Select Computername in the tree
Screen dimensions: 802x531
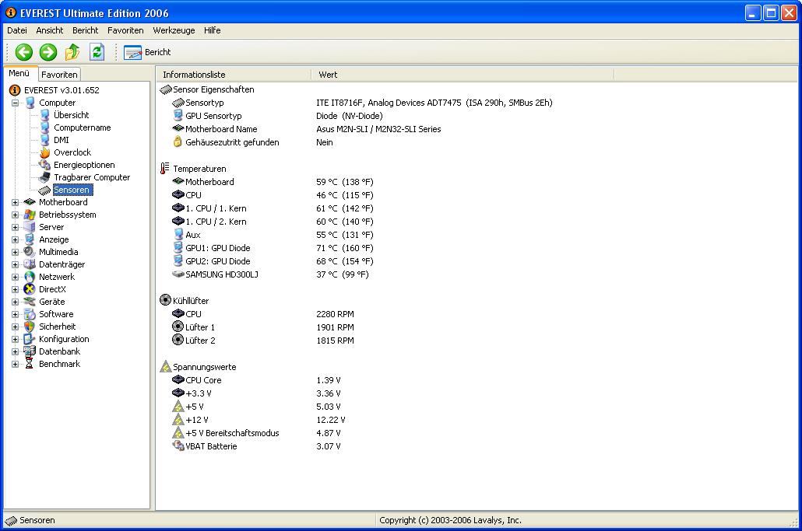tap(83, 128)
